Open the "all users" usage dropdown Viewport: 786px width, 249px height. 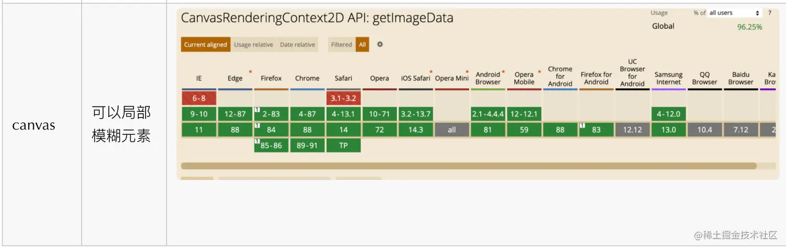tap(735, 13)
